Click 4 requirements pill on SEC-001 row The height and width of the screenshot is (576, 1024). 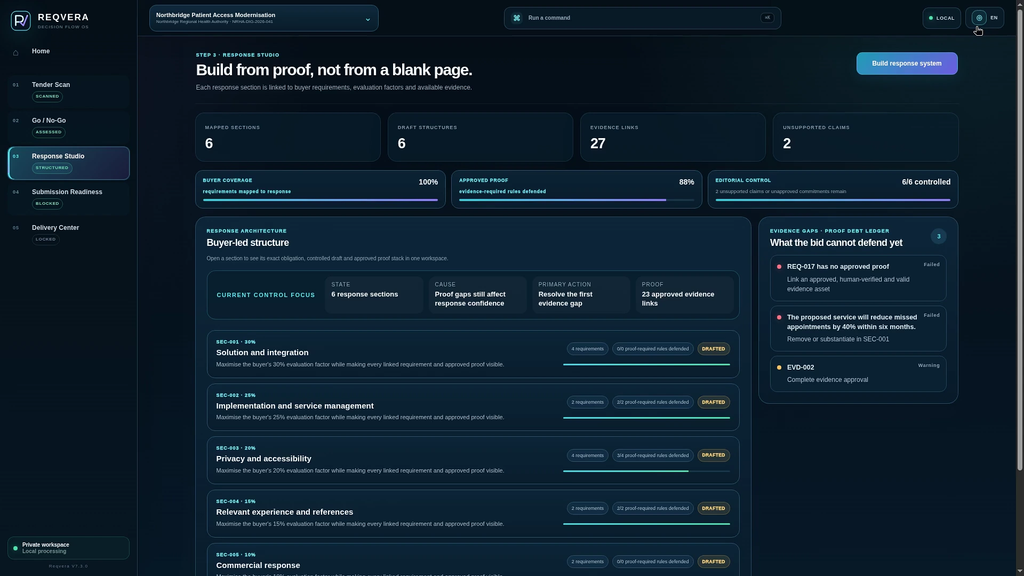tap(588, 349)
